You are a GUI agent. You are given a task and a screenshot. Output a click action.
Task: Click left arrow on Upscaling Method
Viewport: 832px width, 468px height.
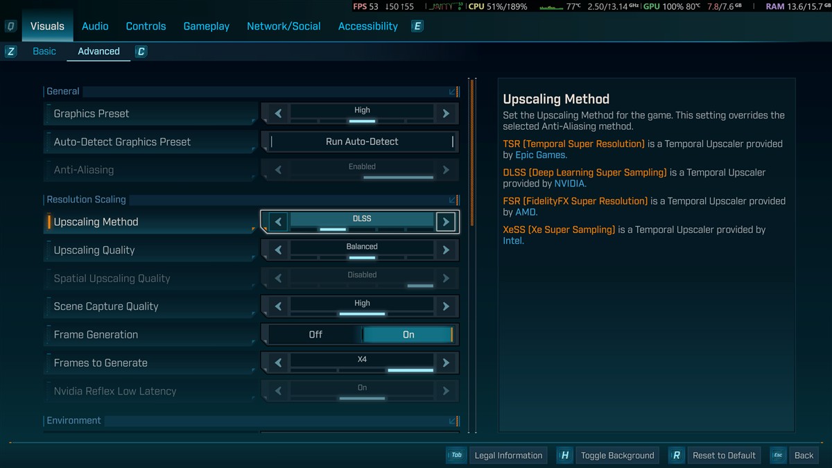tap(278, 222)
